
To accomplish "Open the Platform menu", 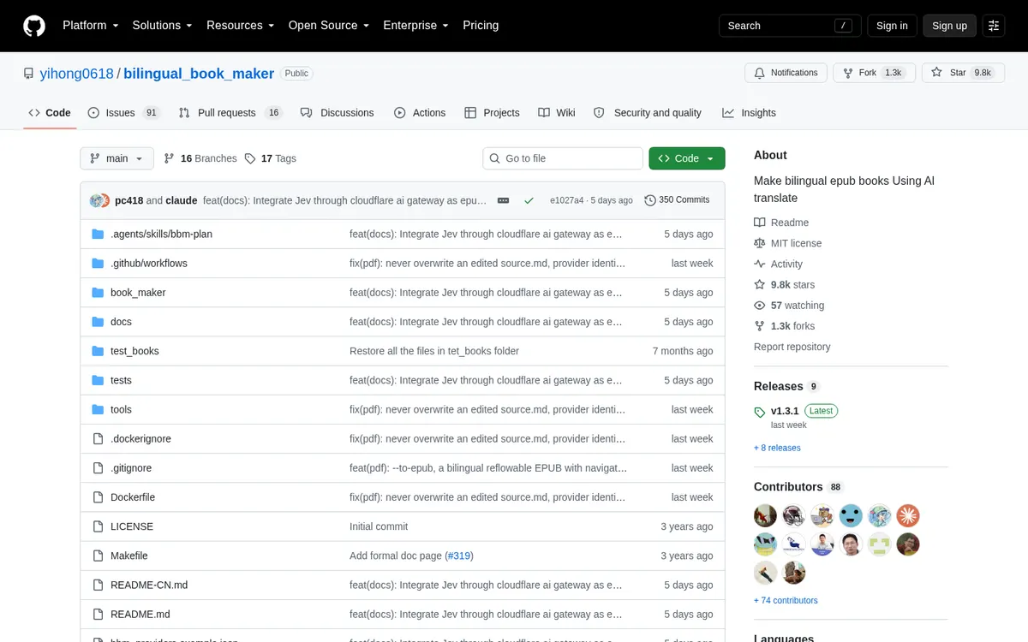I will [91, 26].
